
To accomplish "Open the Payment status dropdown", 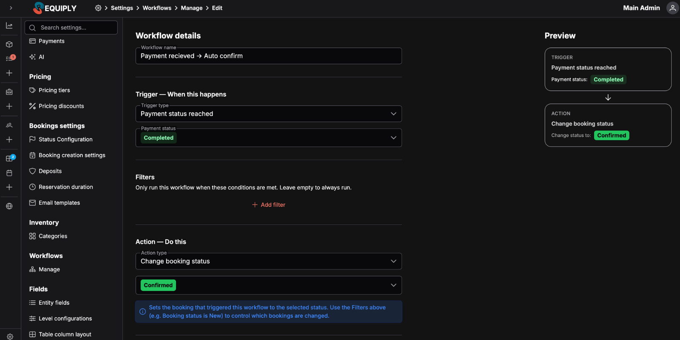I will [269, 138].
